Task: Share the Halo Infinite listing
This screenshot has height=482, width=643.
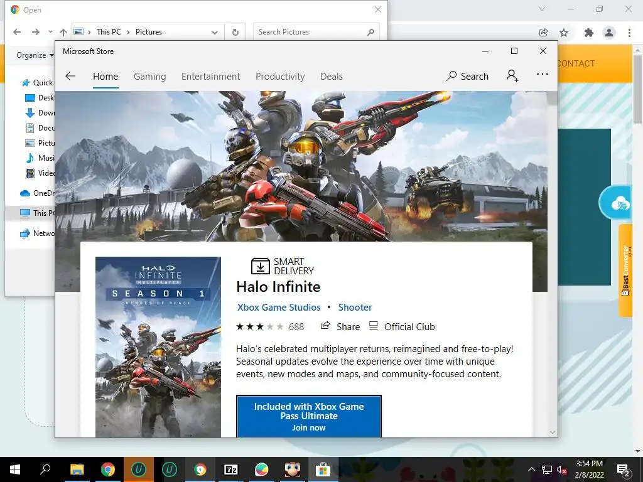Action: click(340, 326)
